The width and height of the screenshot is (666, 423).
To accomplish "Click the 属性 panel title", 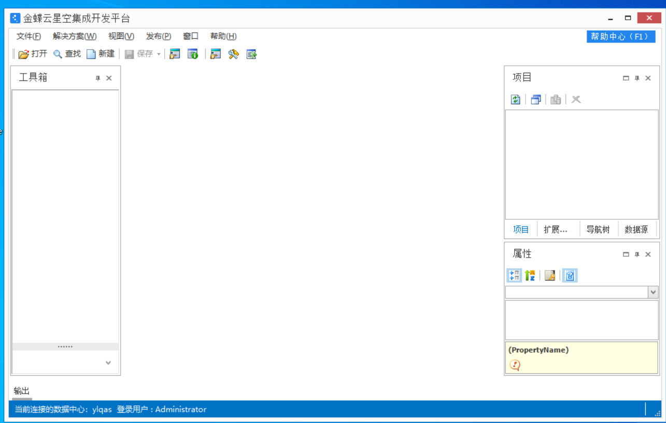I will (x=522, y=253).
